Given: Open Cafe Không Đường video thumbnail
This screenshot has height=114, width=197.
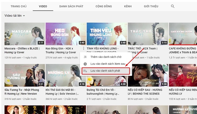Looking at the screenshot, I should [183, 34].
